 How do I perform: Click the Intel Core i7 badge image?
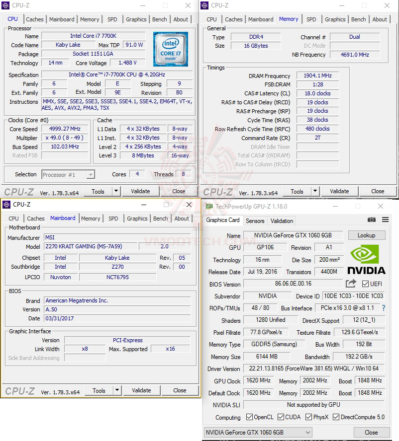pos(171,50)
